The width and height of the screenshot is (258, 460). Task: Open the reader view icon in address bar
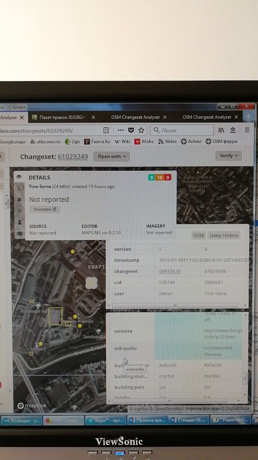pyautogui.click(x=106, y=130)
